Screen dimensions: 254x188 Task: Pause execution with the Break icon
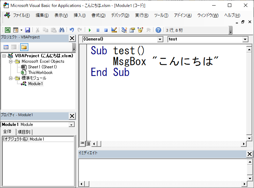click(x=98, y=30)
